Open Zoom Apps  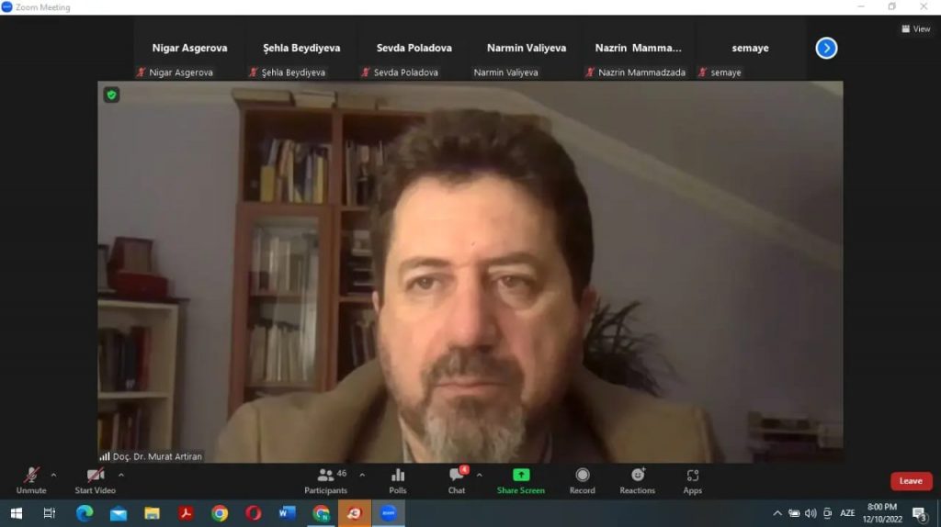(692, 481)
